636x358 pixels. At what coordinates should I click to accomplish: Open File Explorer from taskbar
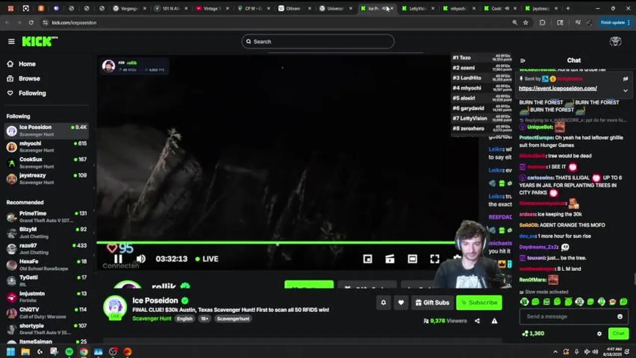[25, 352]
